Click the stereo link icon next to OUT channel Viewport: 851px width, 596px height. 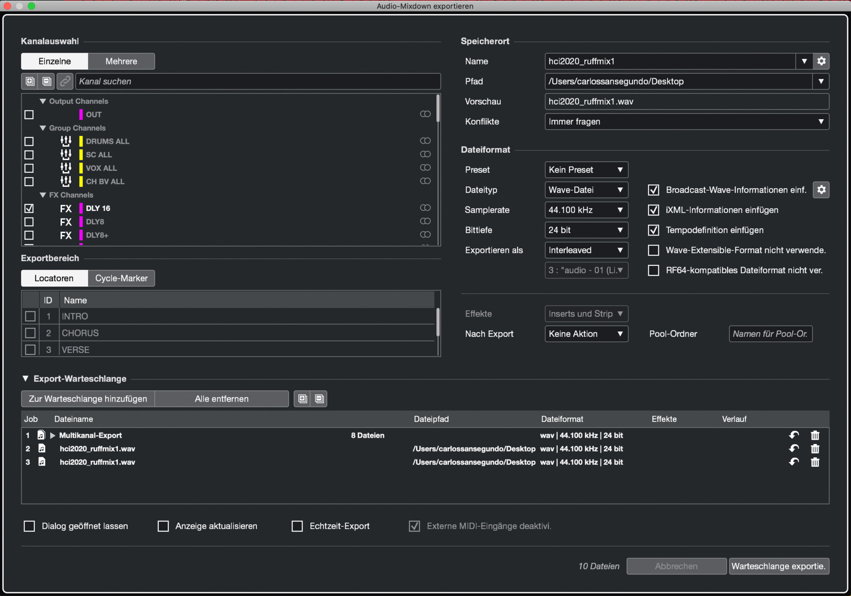coord(425,114)
